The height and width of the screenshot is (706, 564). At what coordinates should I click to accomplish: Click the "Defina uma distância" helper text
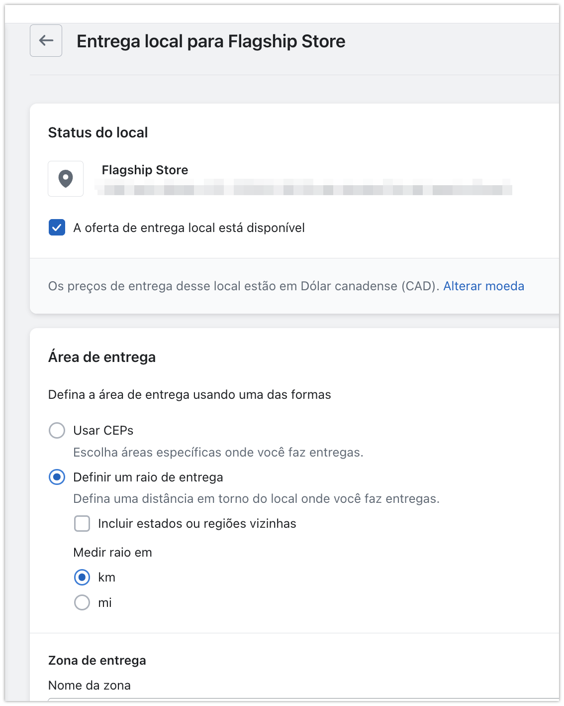click(x=256, y=499)
